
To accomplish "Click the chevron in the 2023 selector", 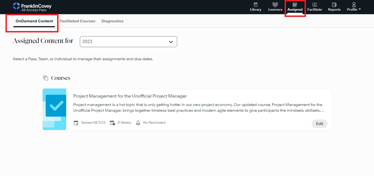I will pos(171,42).
